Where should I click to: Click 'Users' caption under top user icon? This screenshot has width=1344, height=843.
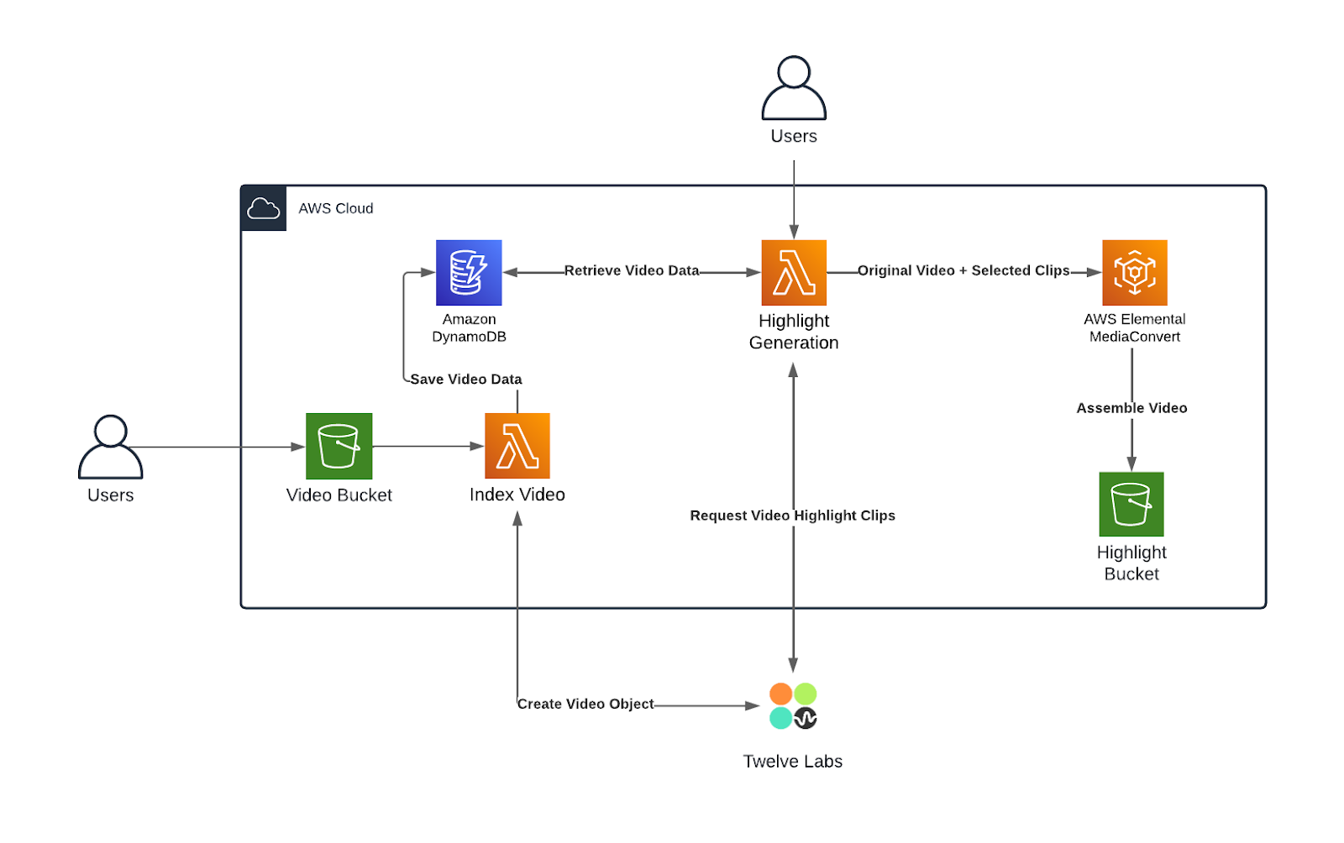[x=794, y=136]
